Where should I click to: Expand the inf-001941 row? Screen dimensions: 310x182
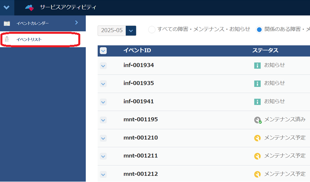[103, 102]
